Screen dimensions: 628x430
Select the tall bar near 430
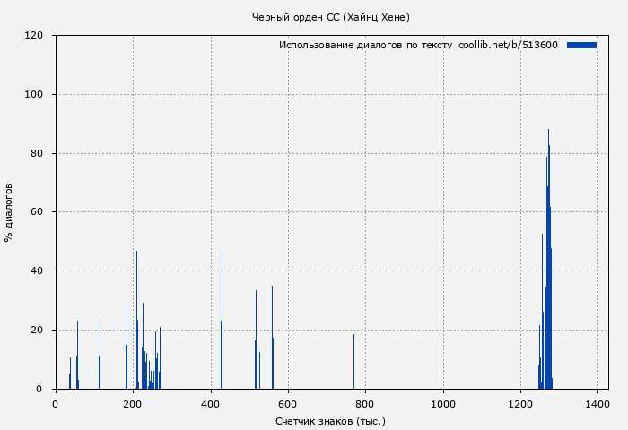coord(222,321)
